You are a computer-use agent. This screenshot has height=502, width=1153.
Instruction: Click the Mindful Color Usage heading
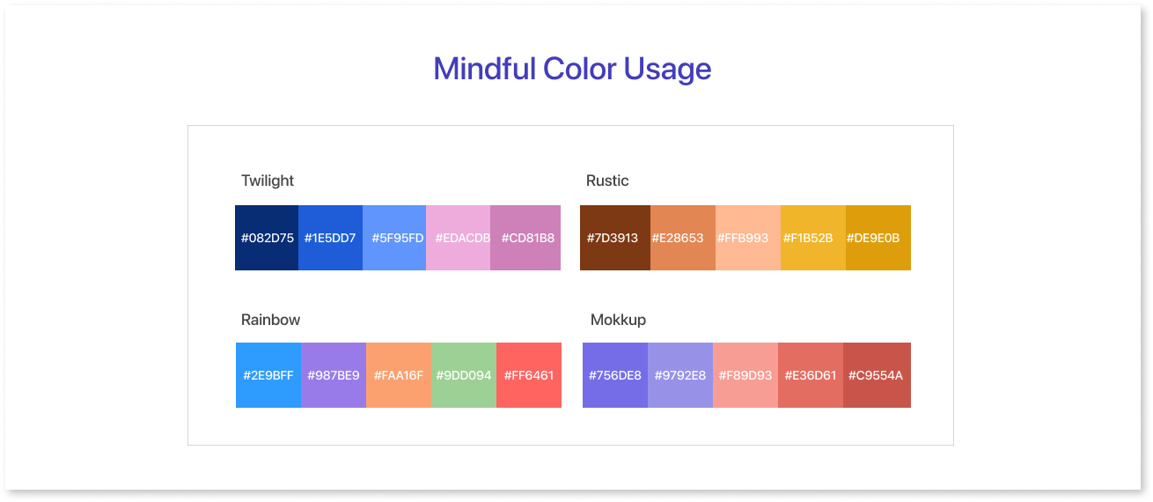click(x=572, y=69)
